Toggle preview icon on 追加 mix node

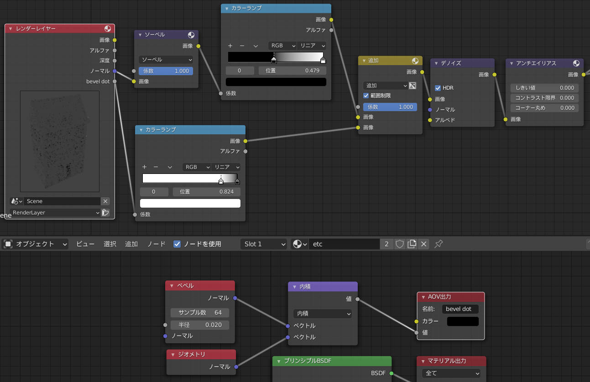pyautogui.click(x=415, y=61)
